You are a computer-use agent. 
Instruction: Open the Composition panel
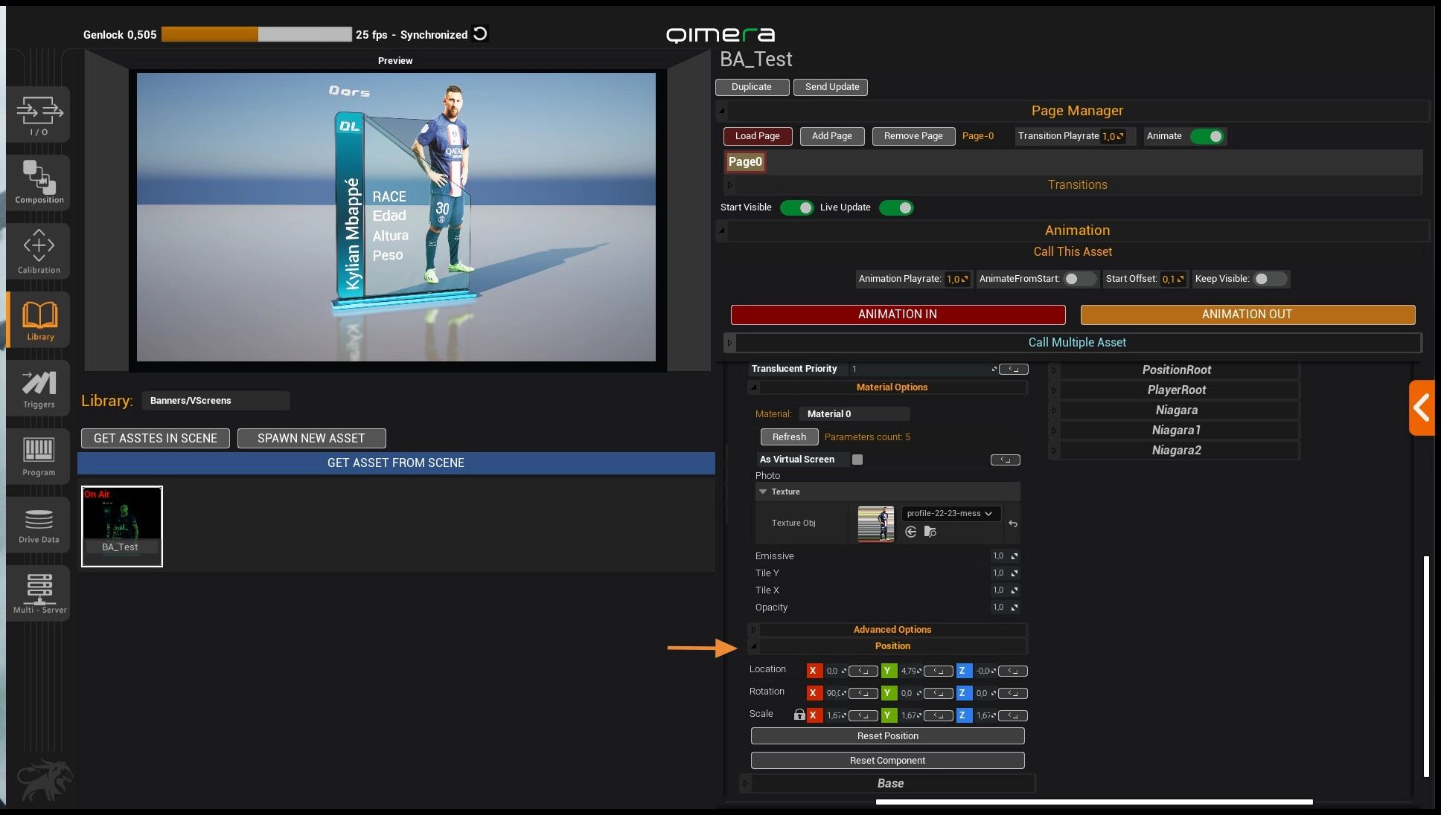(39, 182)
